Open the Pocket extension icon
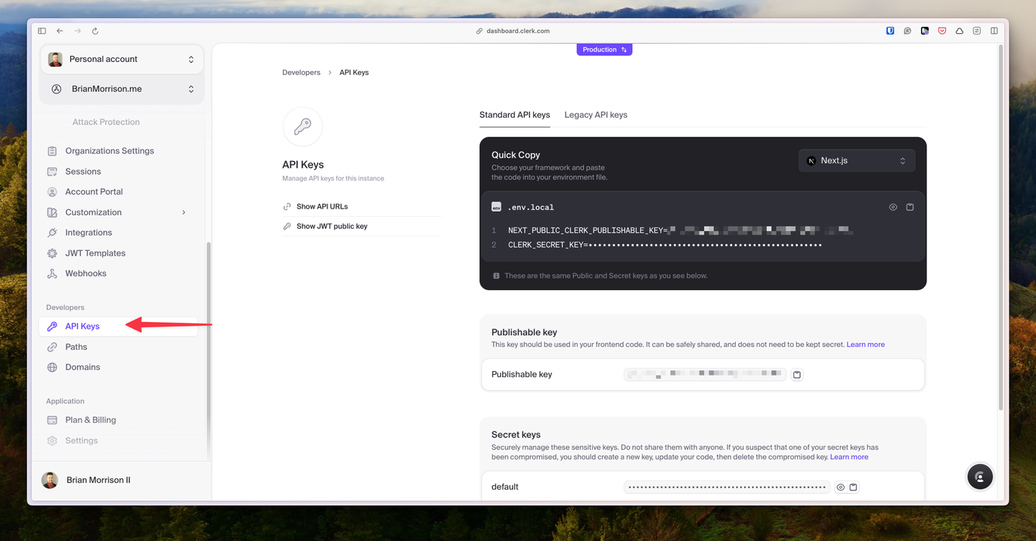Image resolution: width=1036 pixels, height=541 pixels. click(x=942, y=31)
